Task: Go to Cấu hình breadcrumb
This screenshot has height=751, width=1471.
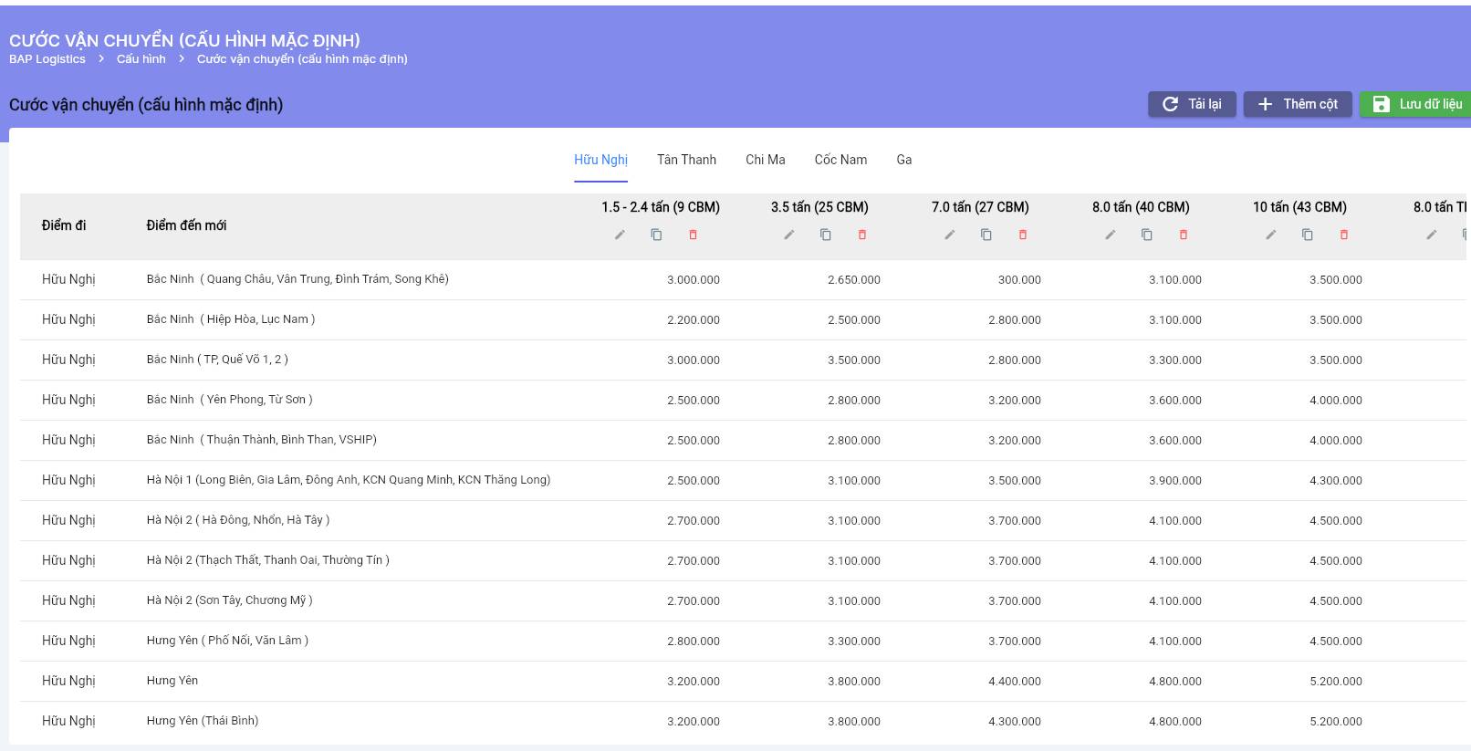Action: pos(141,59)
